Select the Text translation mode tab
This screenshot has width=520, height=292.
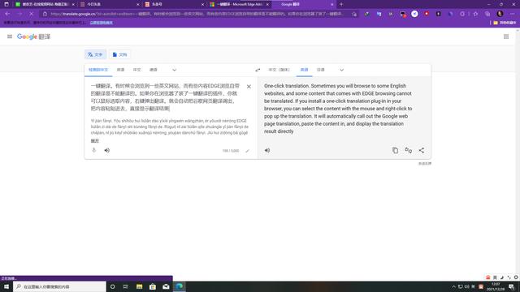click(x=95, y=54)
